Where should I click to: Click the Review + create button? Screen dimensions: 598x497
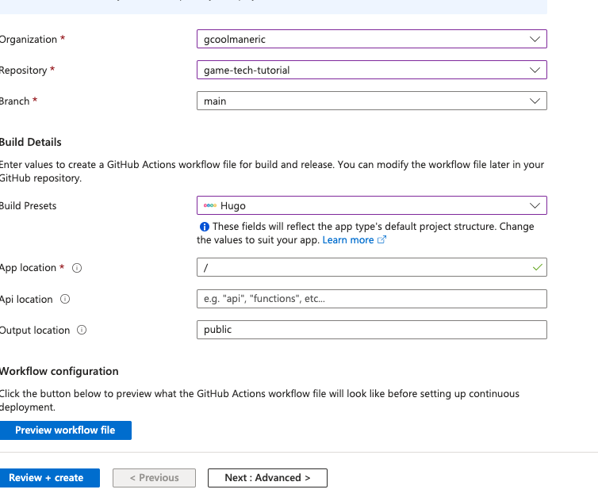point(50,478)
